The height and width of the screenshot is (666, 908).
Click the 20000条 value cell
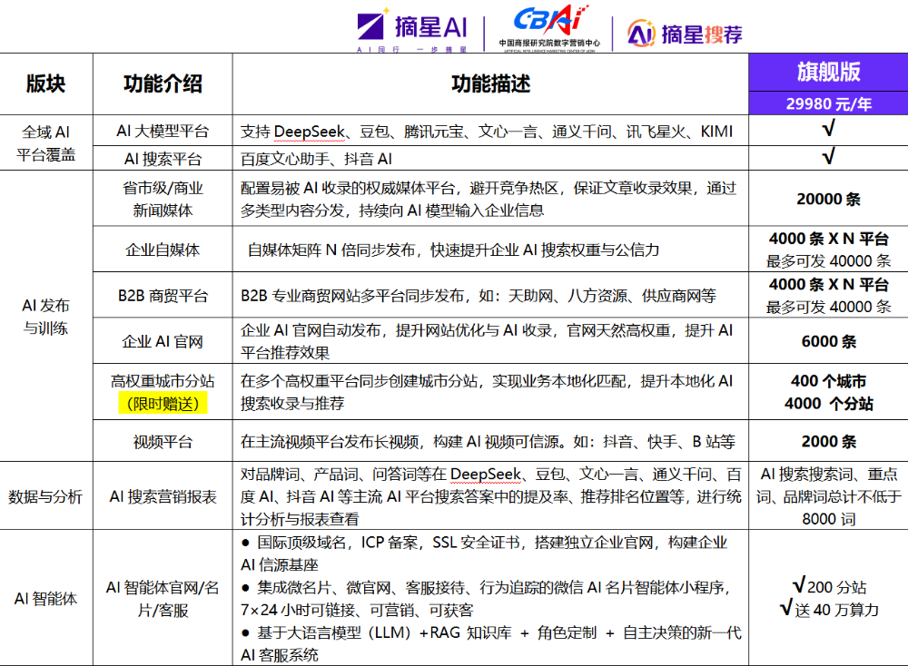(828, 199)
